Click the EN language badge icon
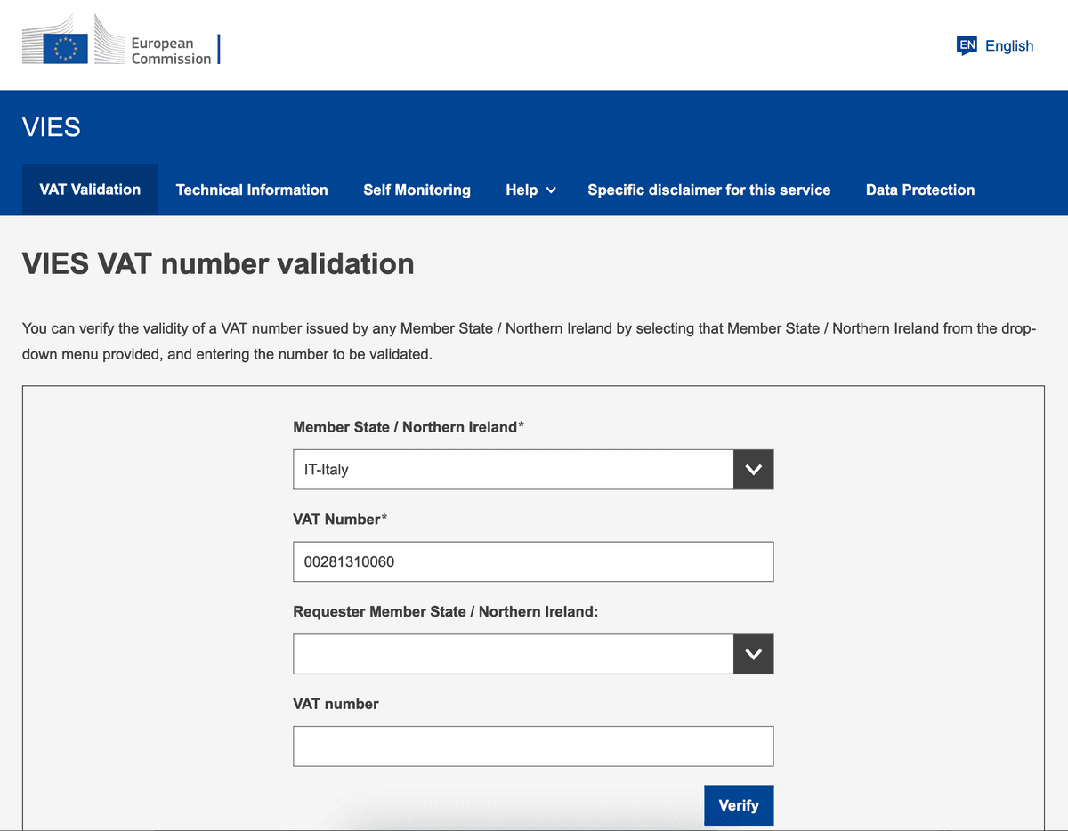The width and height of the screenshot is (1068, 831). [967, 44]
